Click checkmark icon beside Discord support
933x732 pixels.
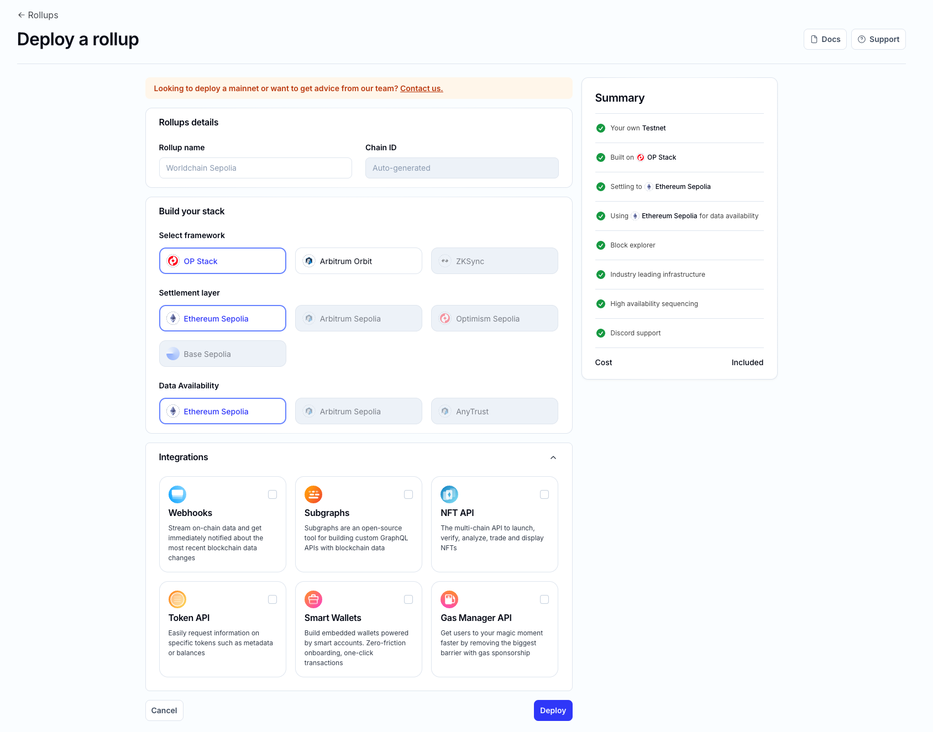click(x=601, y=333)
